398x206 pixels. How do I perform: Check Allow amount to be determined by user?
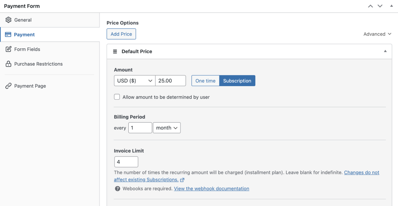[117, 97]
